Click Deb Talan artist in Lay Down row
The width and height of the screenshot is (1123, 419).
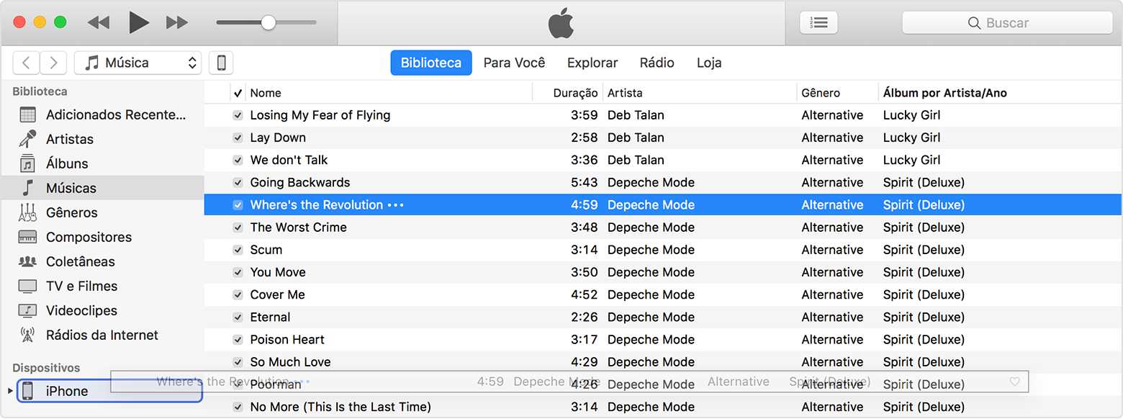[x=636, y=138]
